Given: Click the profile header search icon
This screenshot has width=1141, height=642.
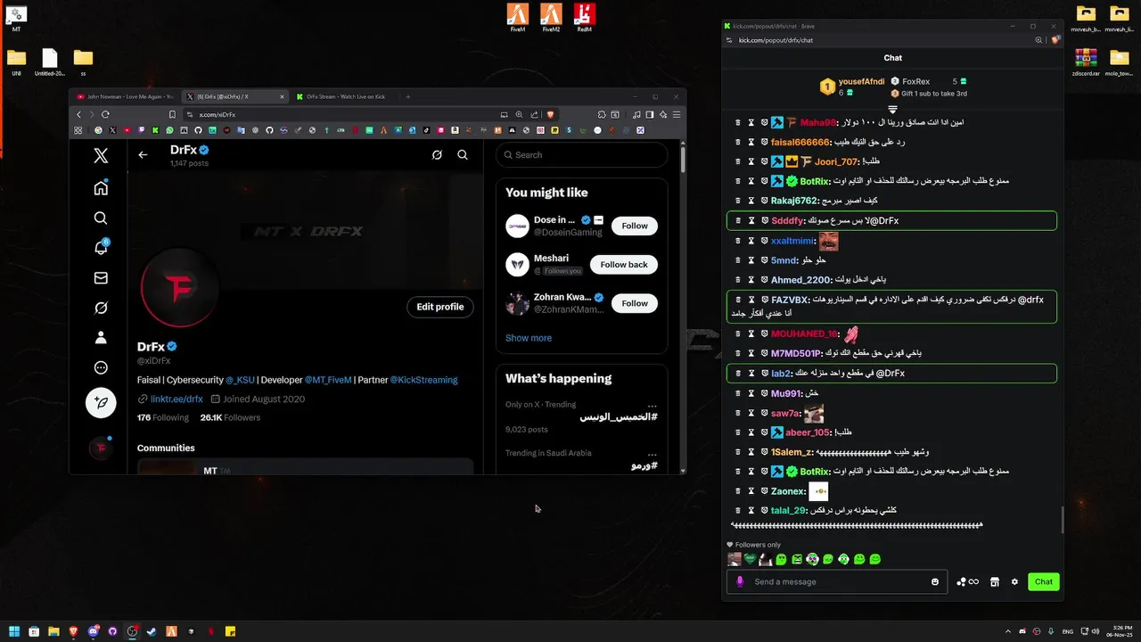Looking at the screenshot, I should pos(463,155).
